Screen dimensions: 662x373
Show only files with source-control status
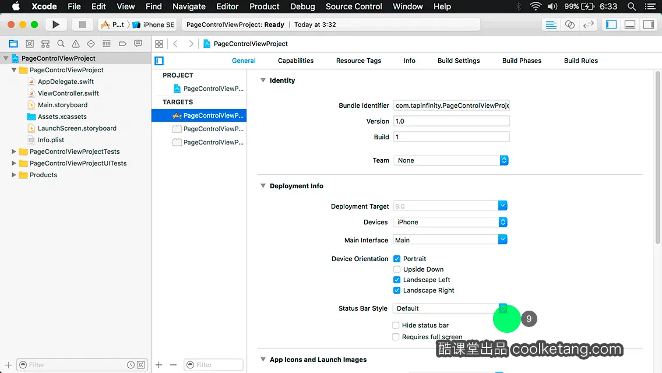[x=141, y=365]
